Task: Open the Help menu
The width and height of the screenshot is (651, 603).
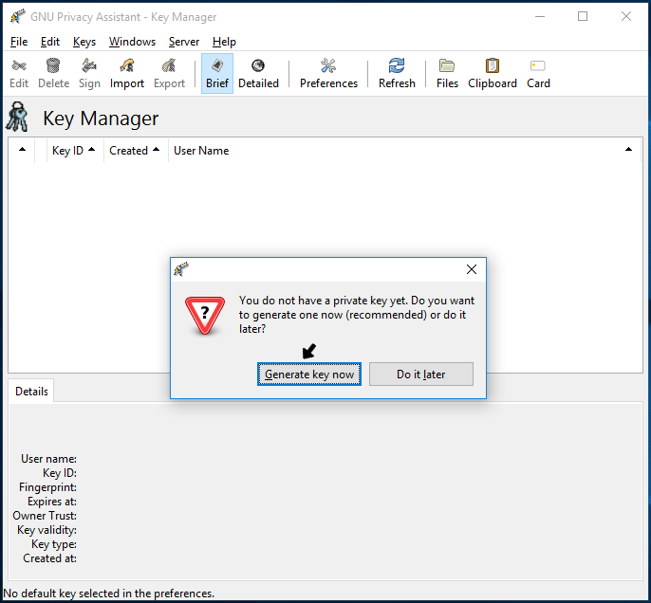Action: click(224, 42)
